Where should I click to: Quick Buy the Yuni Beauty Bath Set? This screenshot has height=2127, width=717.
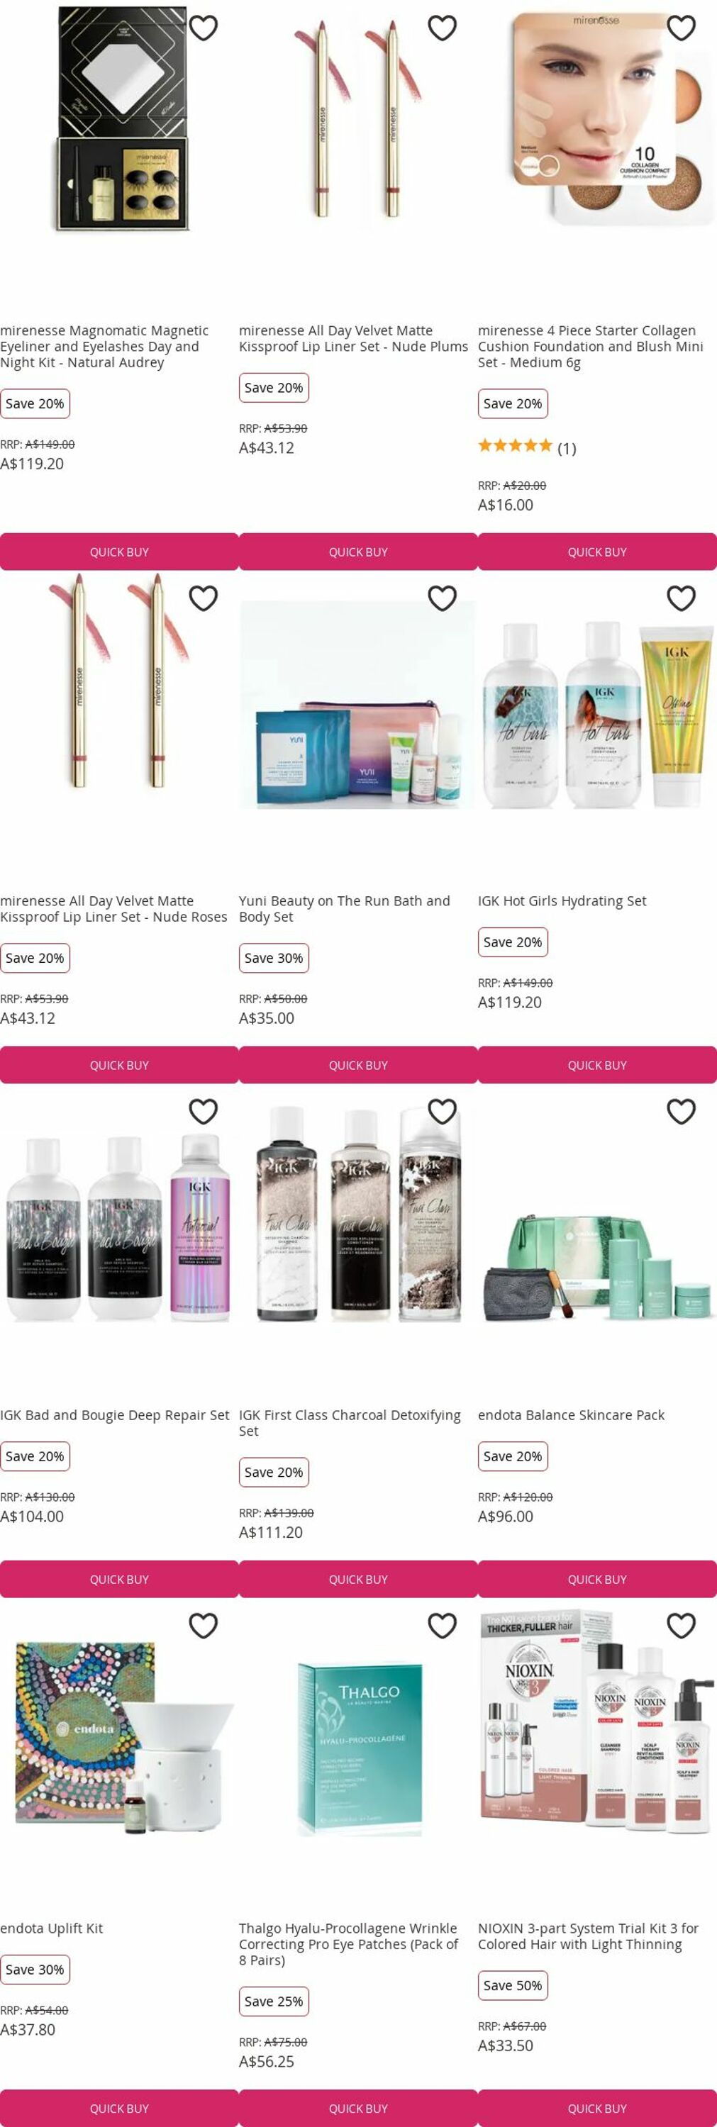359,1065
